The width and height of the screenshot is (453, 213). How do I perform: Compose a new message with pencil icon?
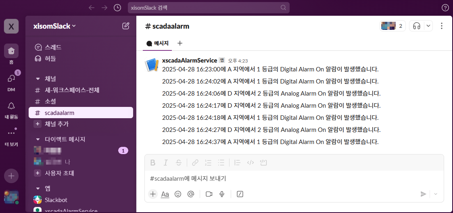[126, 26]
